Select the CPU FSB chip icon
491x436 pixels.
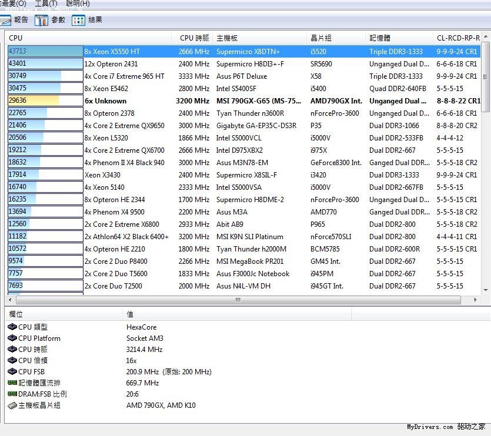12,372
